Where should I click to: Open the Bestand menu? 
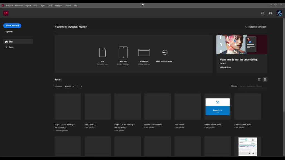coord(9,6)
